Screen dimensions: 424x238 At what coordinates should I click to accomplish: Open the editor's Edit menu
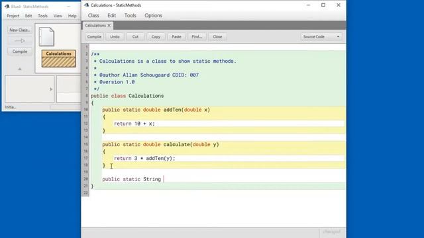(x=112, y=16)
